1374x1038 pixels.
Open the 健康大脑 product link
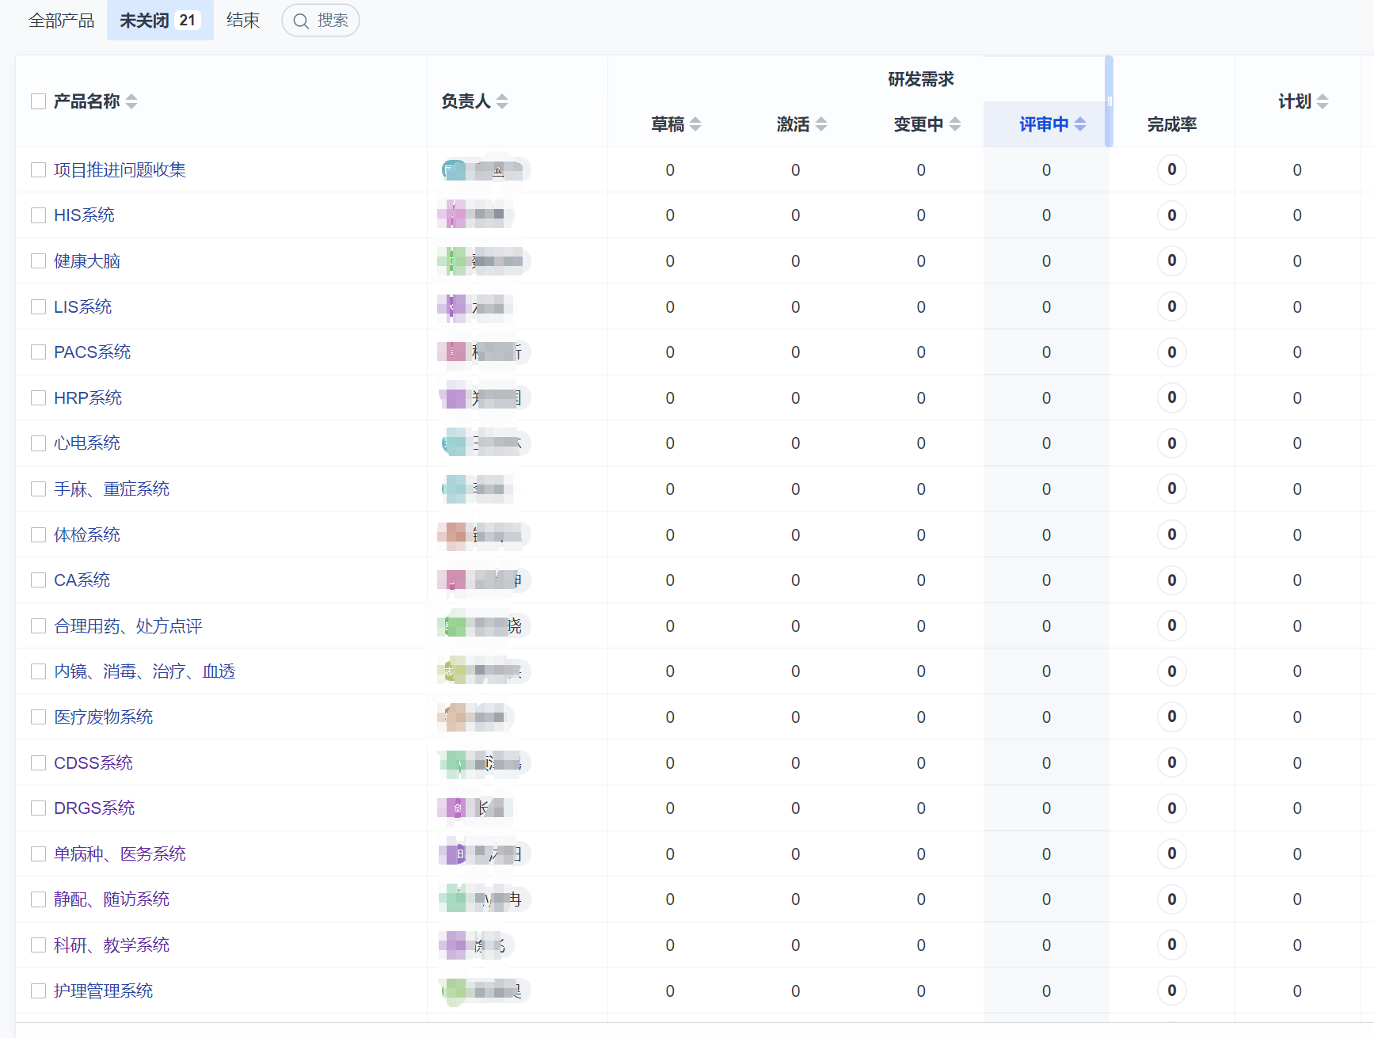87,261
